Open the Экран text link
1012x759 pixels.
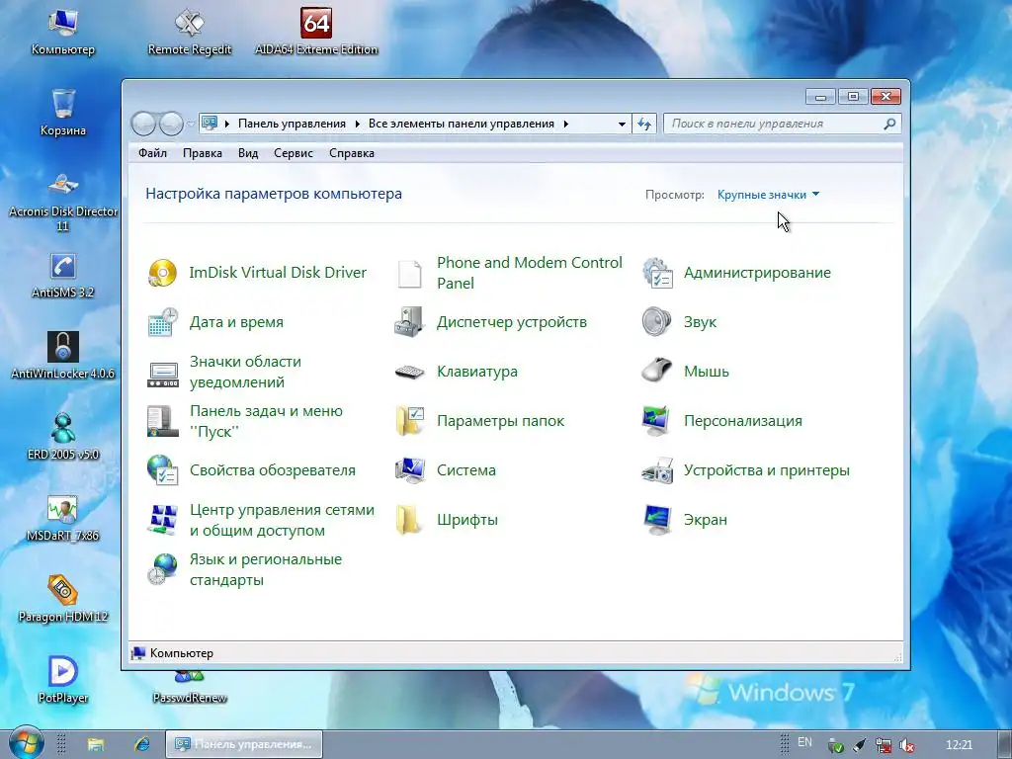(x=706, y=520)
